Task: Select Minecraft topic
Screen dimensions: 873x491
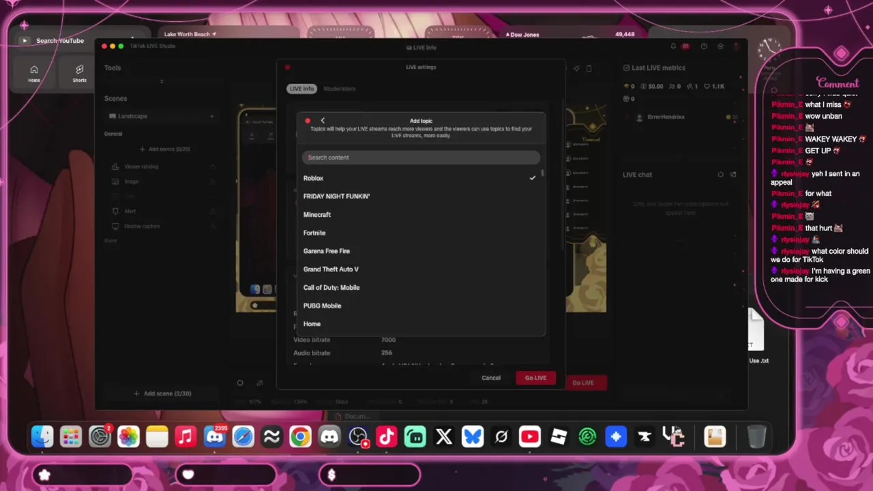Action: (419, 215)
